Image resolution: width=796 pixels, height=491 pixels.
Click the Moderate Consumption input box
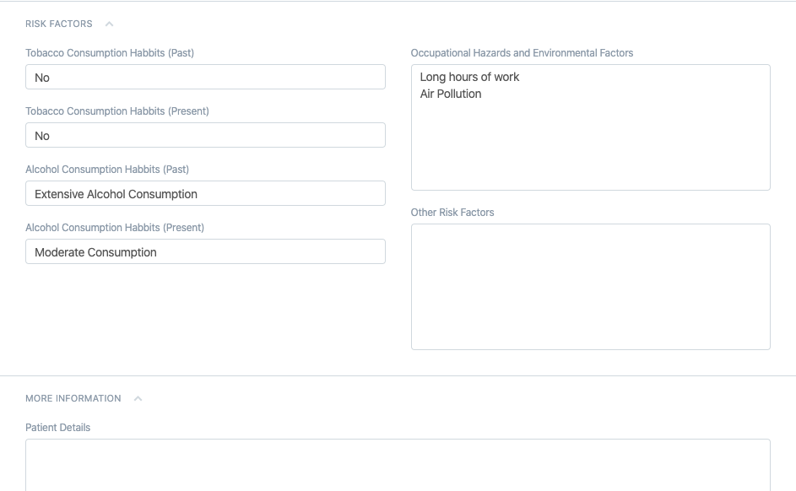[x=205, y=252]
